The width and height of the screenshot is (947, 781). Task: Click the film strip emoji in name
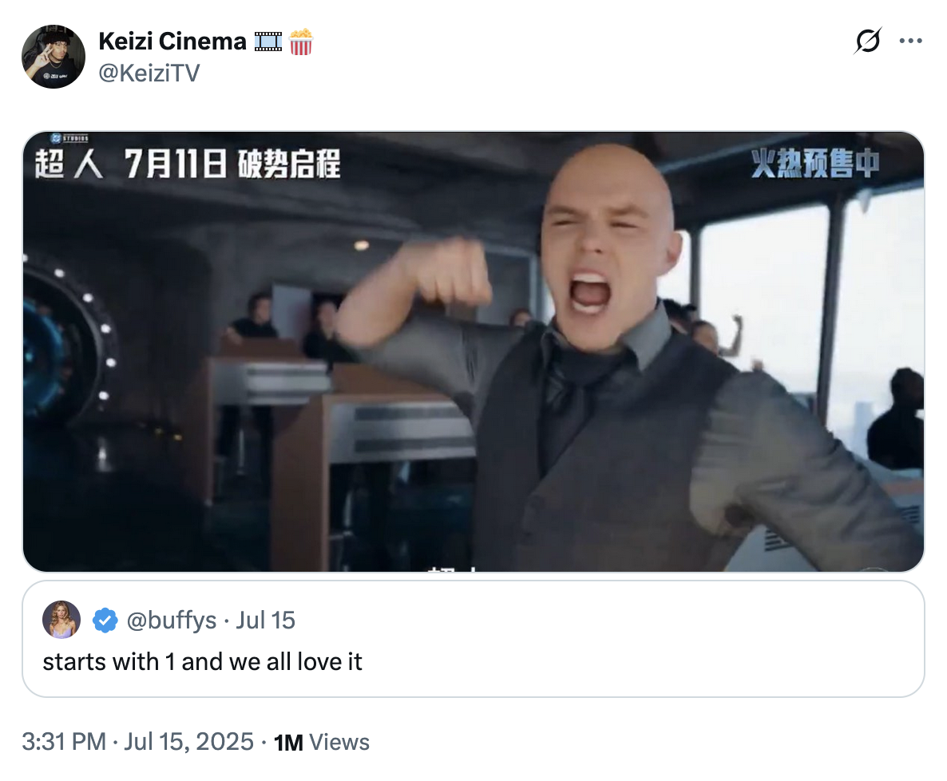tap(268, 42)
